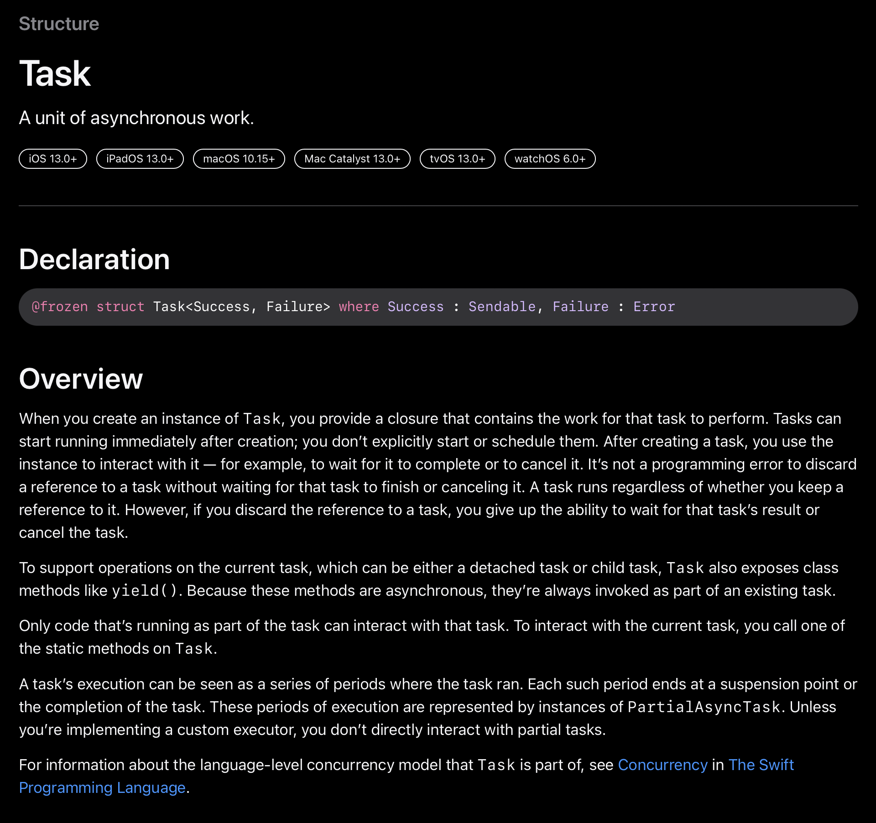Click the Structure label above title
The width and height of the screenshot is (876, 823).
click(x=59, y=24)
